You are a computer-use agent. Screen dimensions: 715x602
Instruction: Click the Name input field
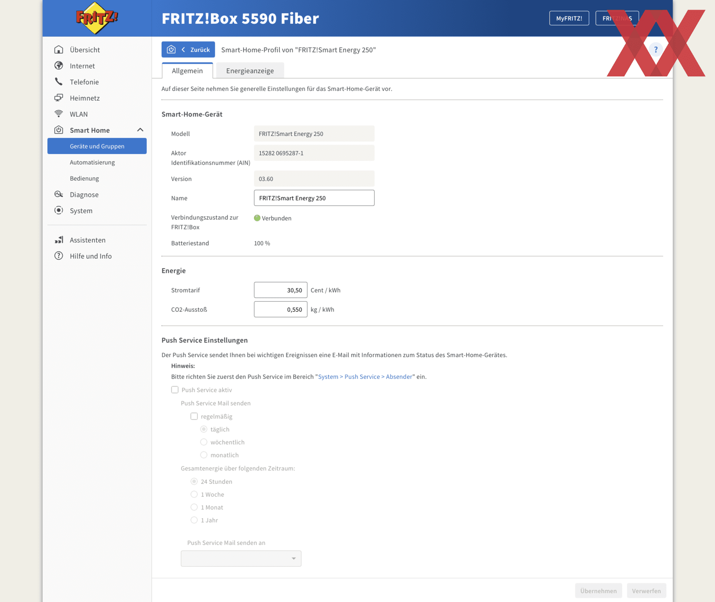coord(314,198)
